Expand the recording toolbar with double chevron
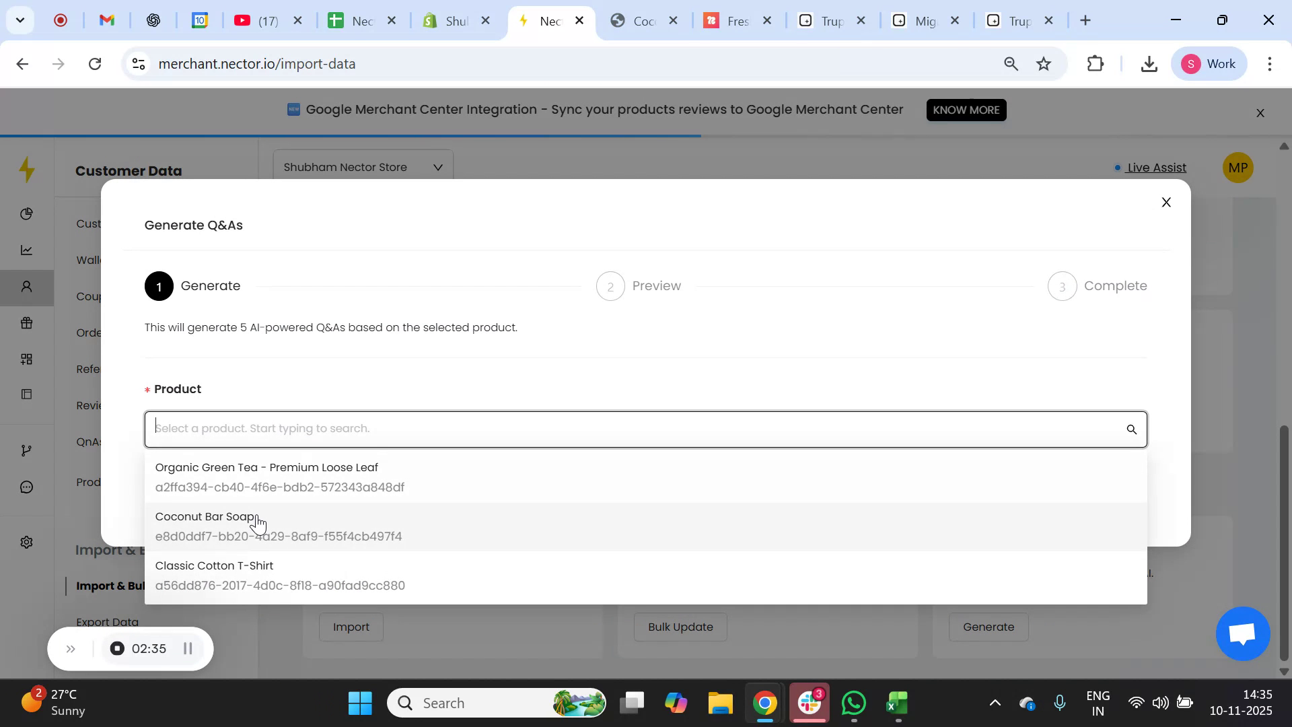This screenshot has width=1292, height=727. point(71,648)
